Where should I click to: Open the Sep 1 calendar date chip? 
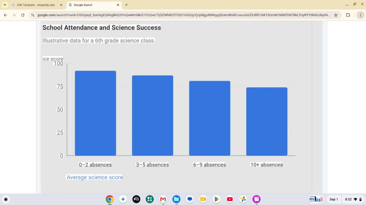[x=334, y=199]
